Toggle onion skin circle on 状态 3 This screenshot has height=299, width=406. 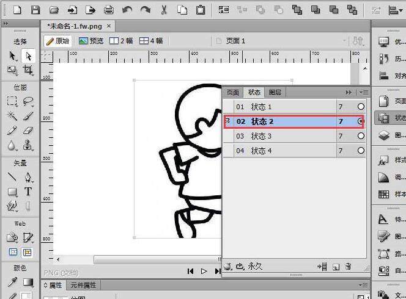(x=361, y=136)
